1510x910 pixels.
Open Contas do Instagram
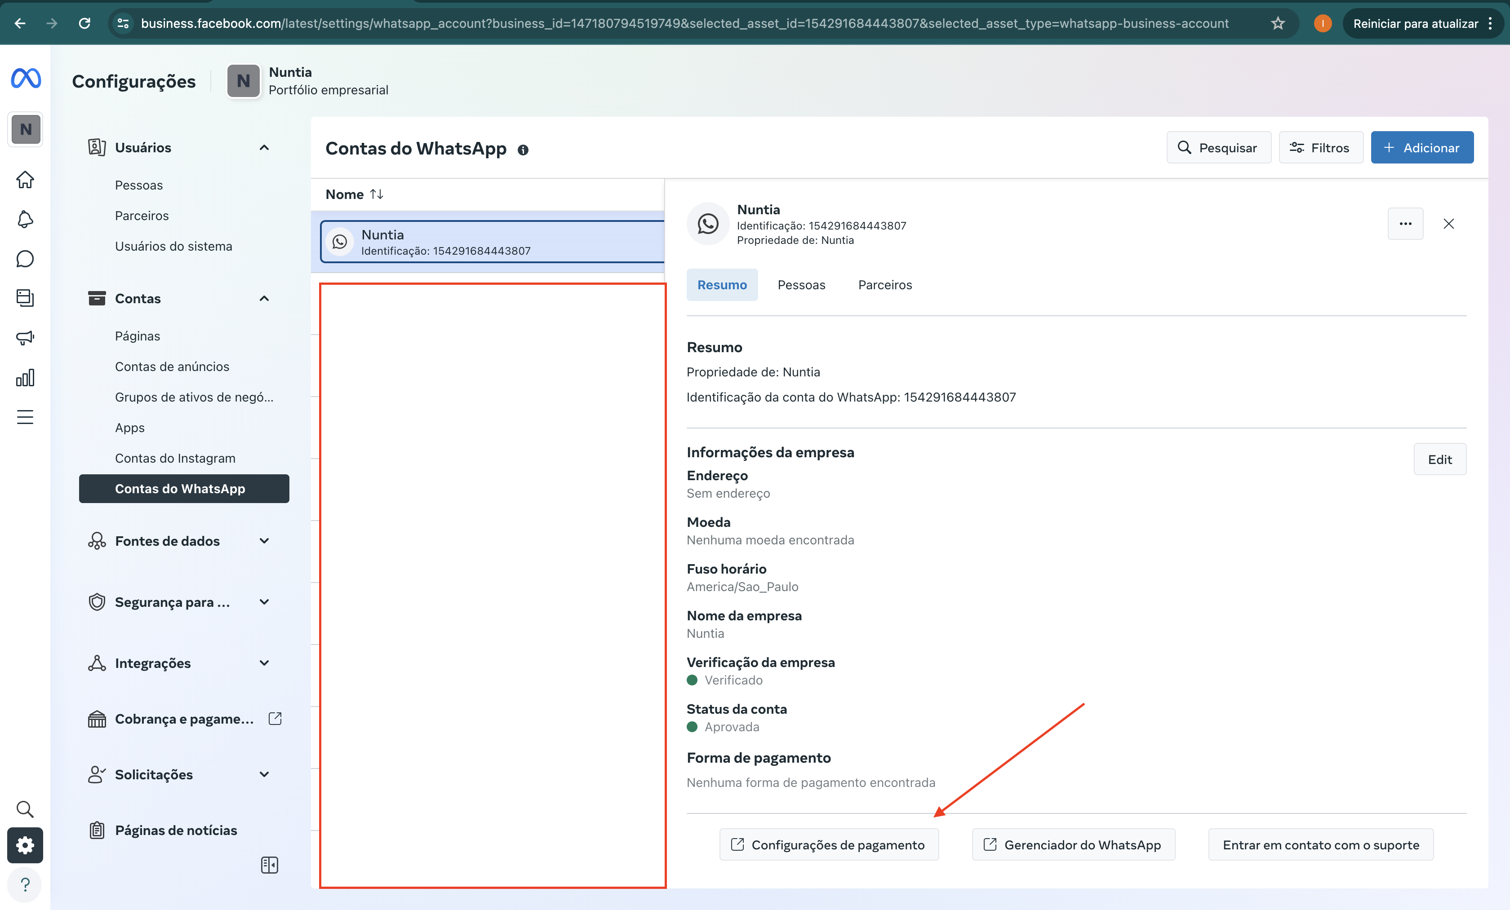coord(175,458)
